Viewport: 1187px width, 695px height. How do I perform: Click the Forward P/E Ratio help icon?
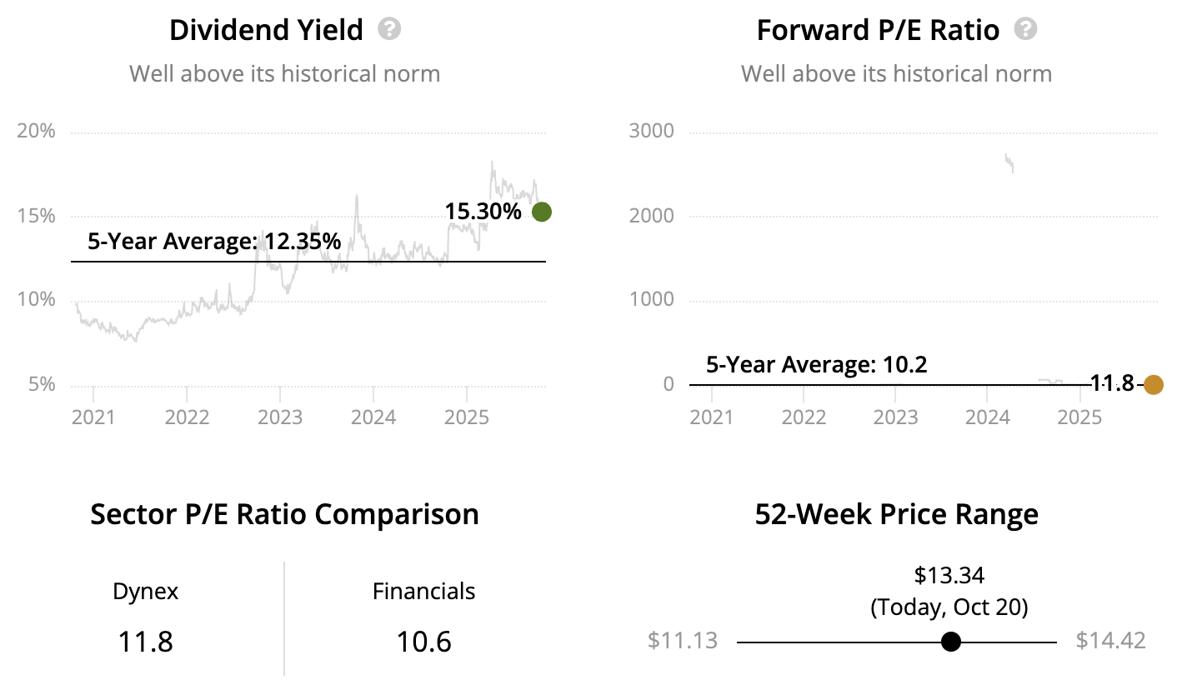[x=1025, y=30]
